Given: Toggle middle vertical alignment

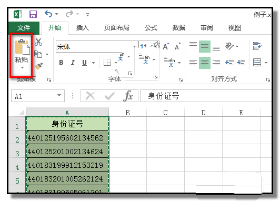Looking at the screenshot, I should point(205,46).
